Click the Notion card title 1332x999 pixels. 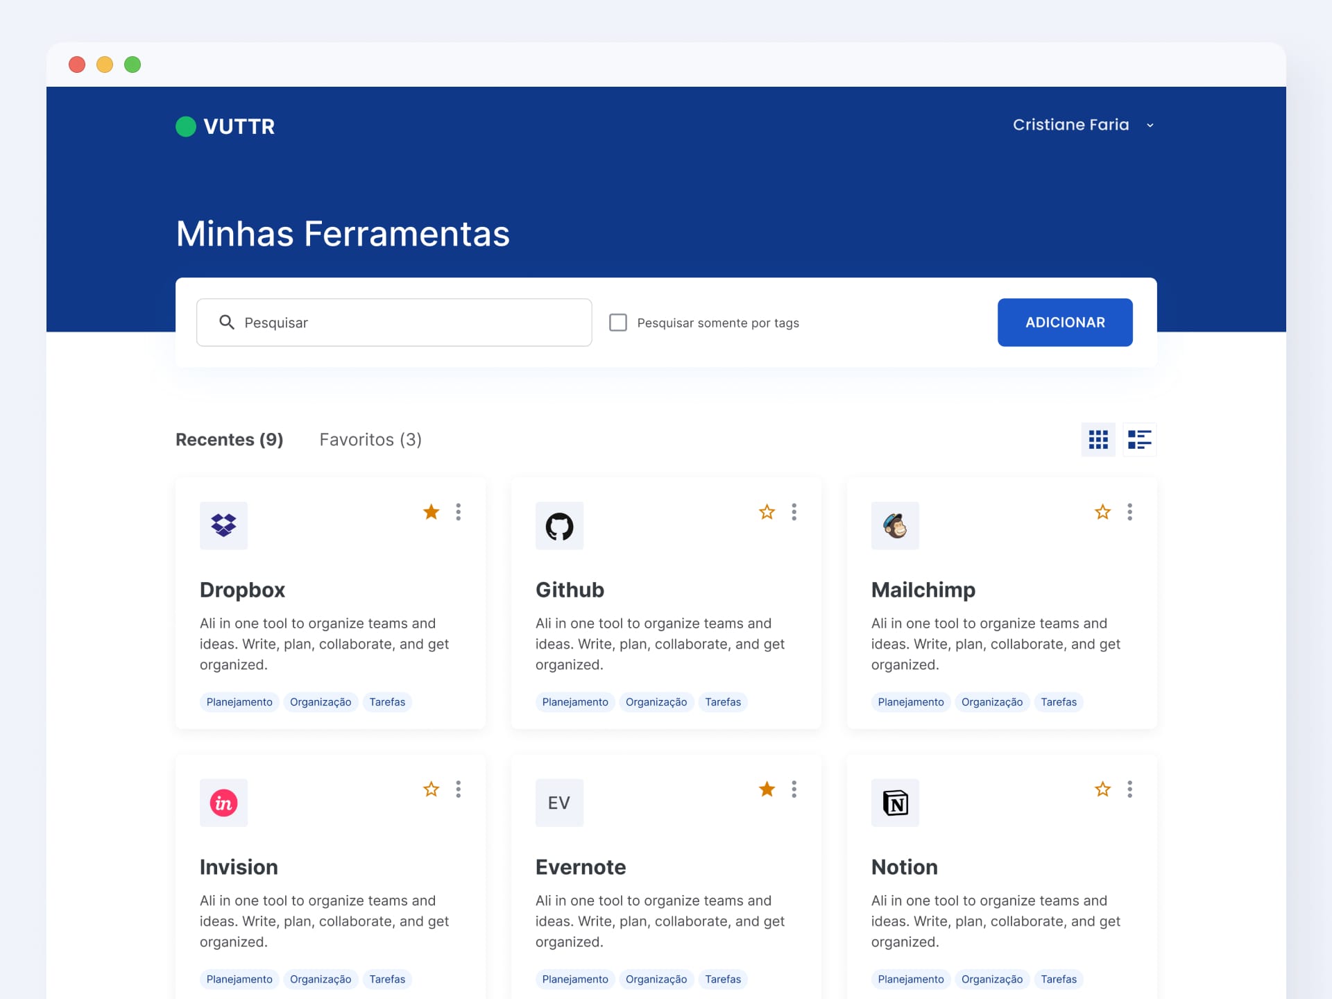coord(905,866)
